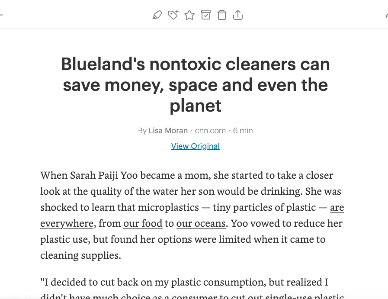This screenshot has height=299, width=388.
Task: Follow the 'everywhere' underlined link
Action: [67, 224]
